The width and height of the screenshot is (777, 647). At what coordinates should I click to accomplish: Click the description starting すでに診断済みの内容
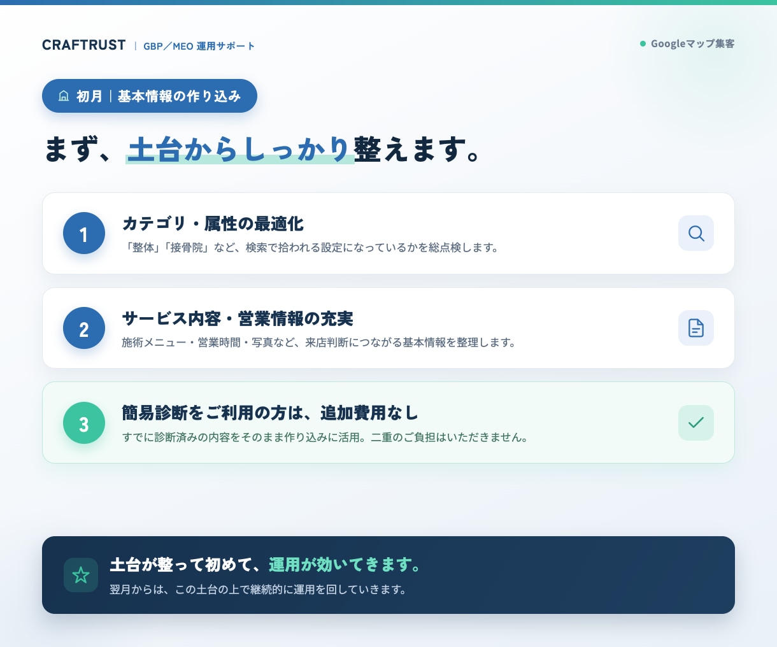click(x=325, y=437)
